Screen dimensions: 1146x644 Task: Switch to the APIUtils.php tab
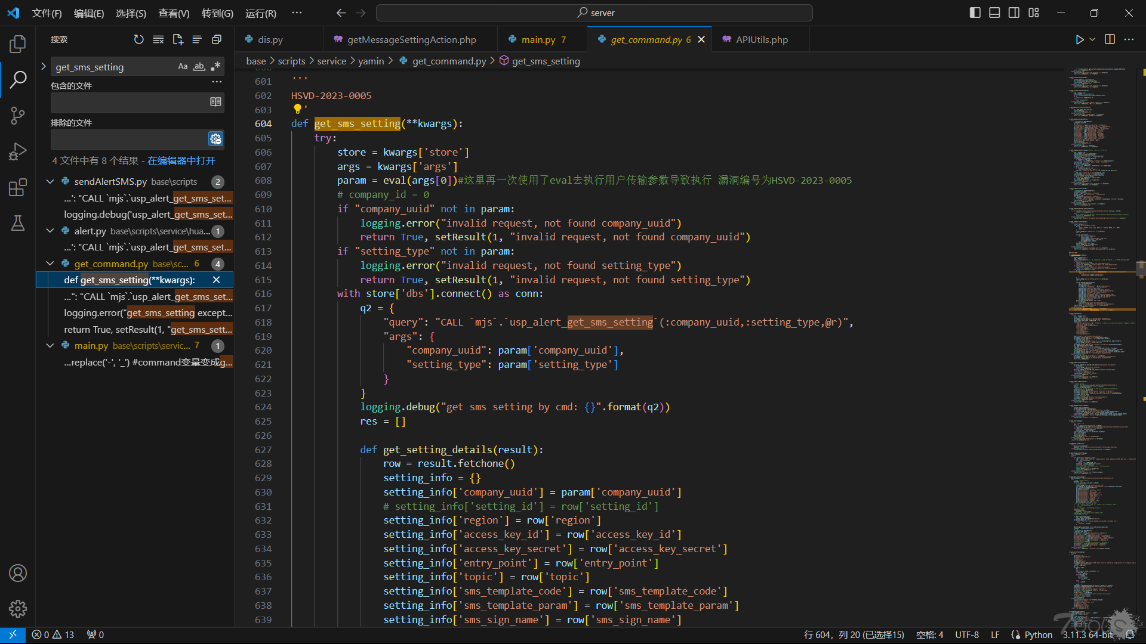point(761,39)
